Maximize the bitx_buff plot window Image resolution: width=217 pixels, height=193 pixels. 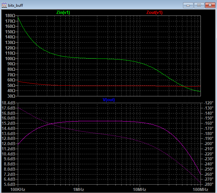pyautogui.click(x=199, y=5)
